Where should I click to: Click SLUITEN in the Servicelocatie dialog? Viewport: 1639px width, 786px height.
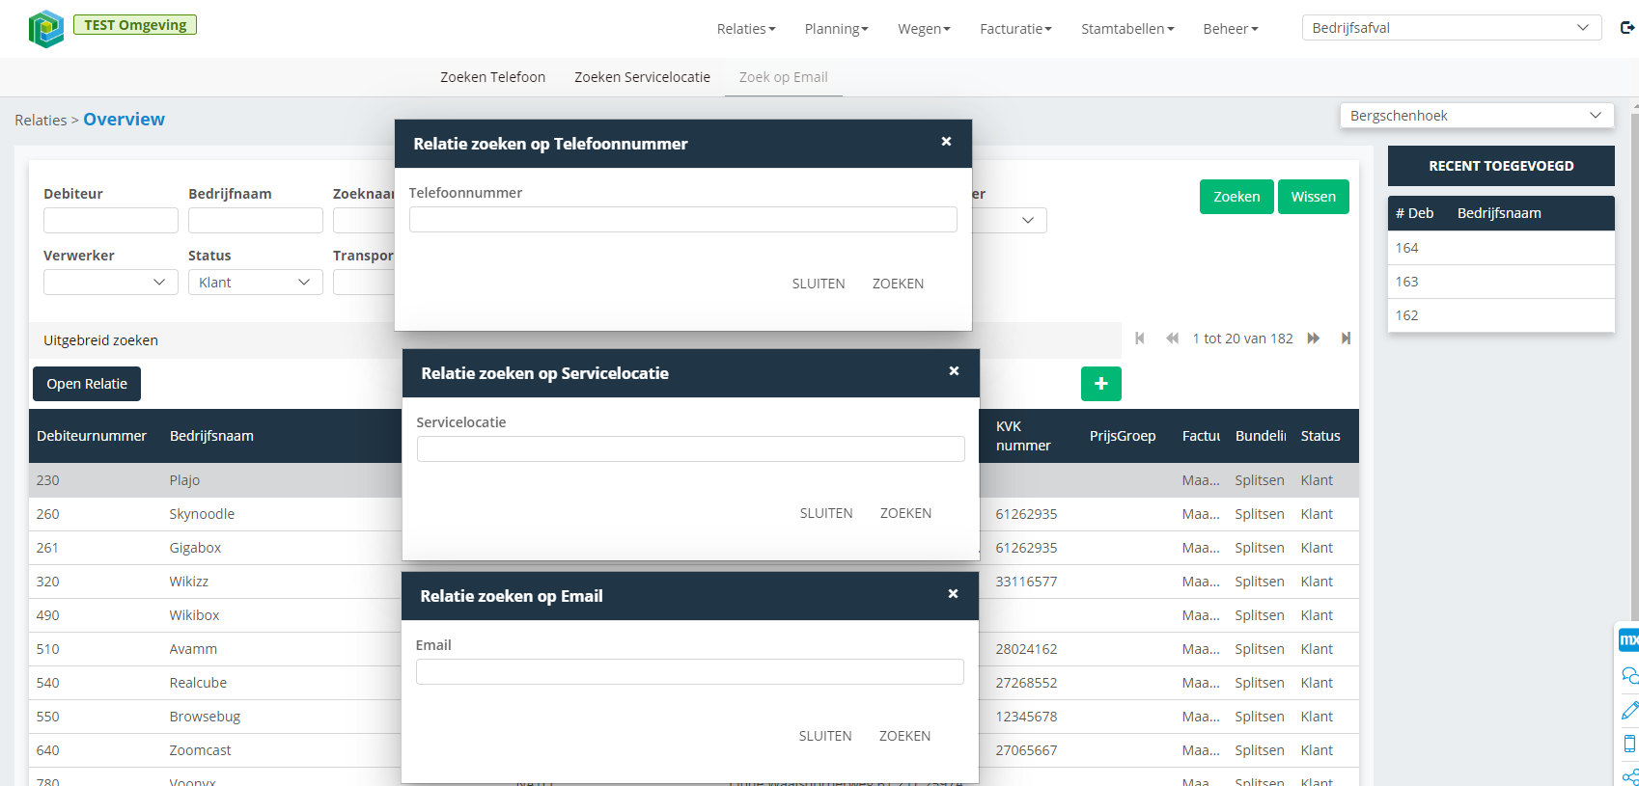click(826, 513)
